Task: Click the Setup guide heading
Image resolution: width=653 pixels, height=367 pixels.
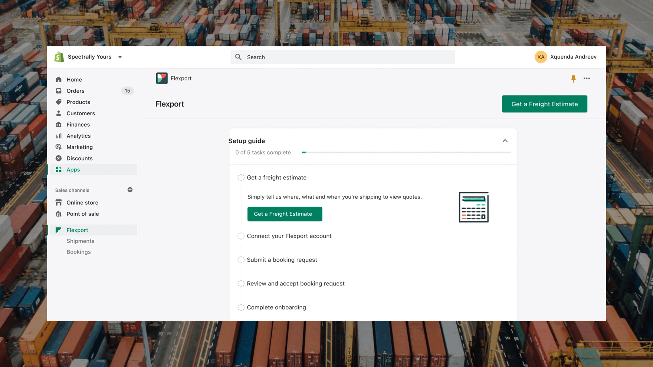Action: 247,141
